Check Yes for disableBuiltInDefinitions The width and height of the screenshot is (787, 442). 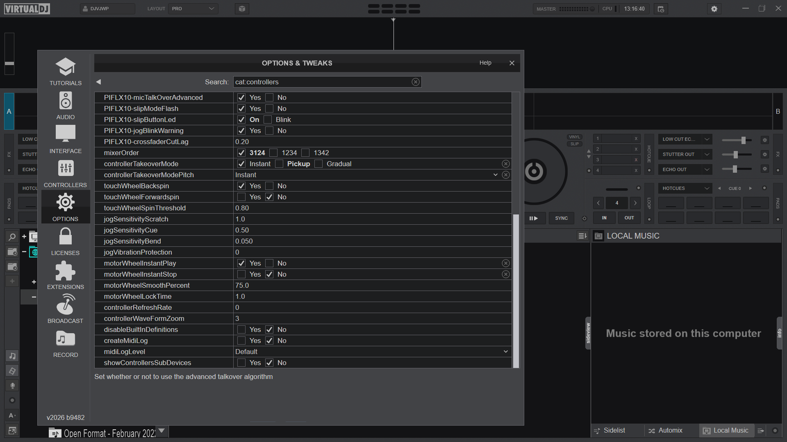241,329
